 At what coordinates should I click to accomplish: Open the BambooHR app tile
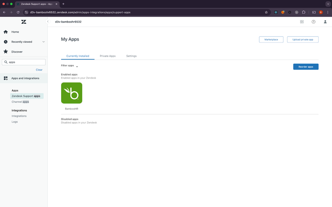click(72, 93)
